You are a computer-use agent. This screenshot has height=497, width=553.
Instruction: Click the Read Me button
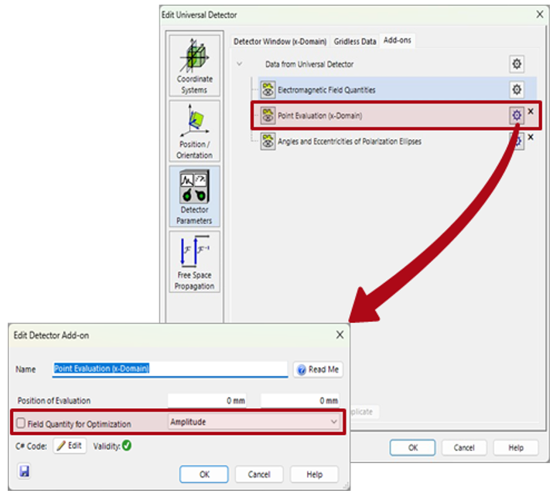coord(317,369)
